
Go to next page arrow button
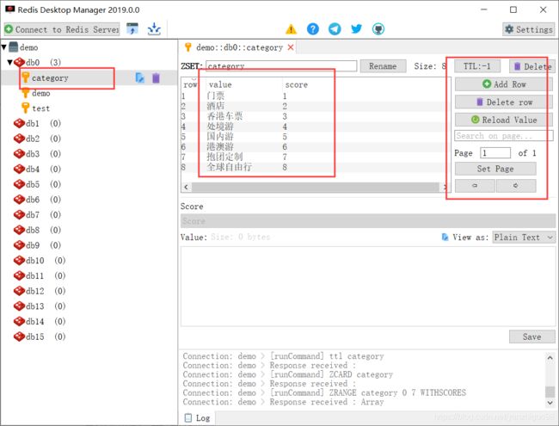516,186
